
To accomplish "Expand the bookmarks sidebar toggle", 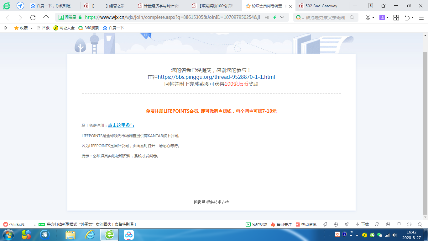I will click(x=5, y=28).
